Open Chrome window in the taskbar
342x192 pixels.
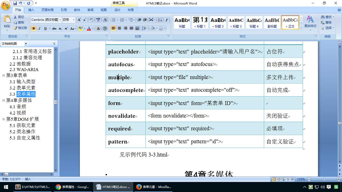click(73, 187)
